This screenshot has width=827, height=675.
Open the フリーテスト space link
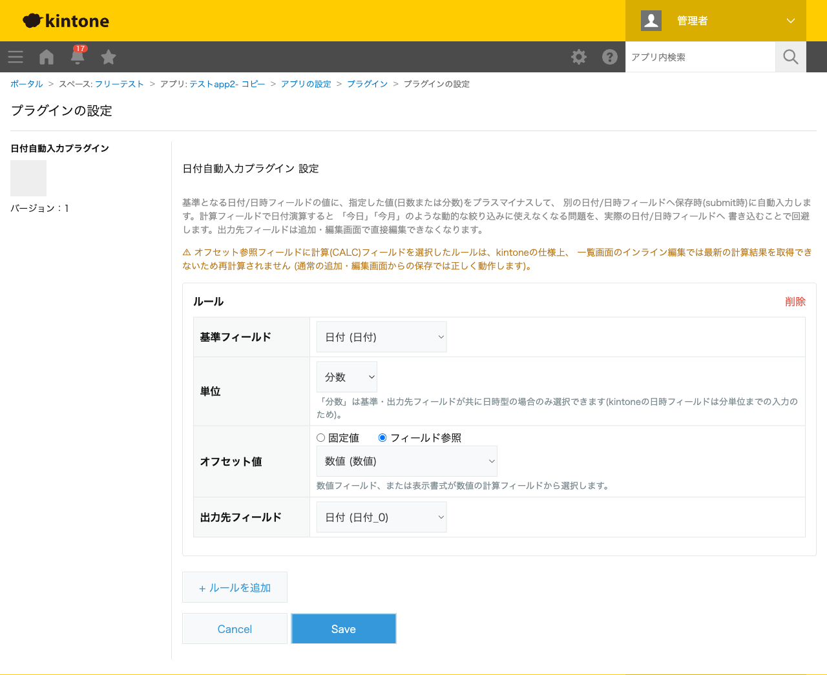point(120,84)
